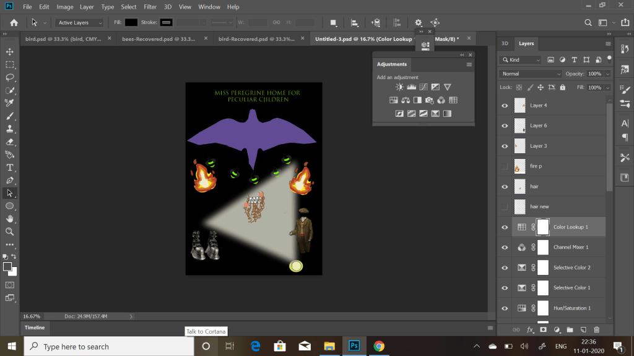Image resolution: width=634 pixels, height=356 pixels.
Task: Click the Fill color swatch
Action: [131, 22]
